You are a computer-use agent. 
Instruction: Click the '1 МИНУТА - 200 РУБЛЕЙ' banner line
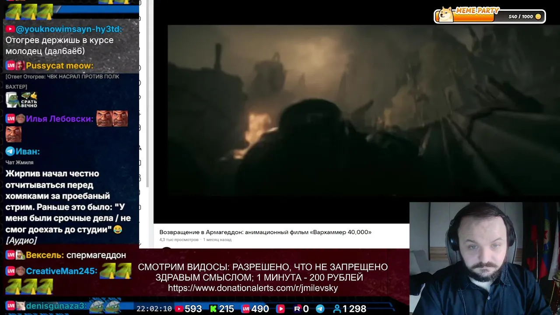310,278
